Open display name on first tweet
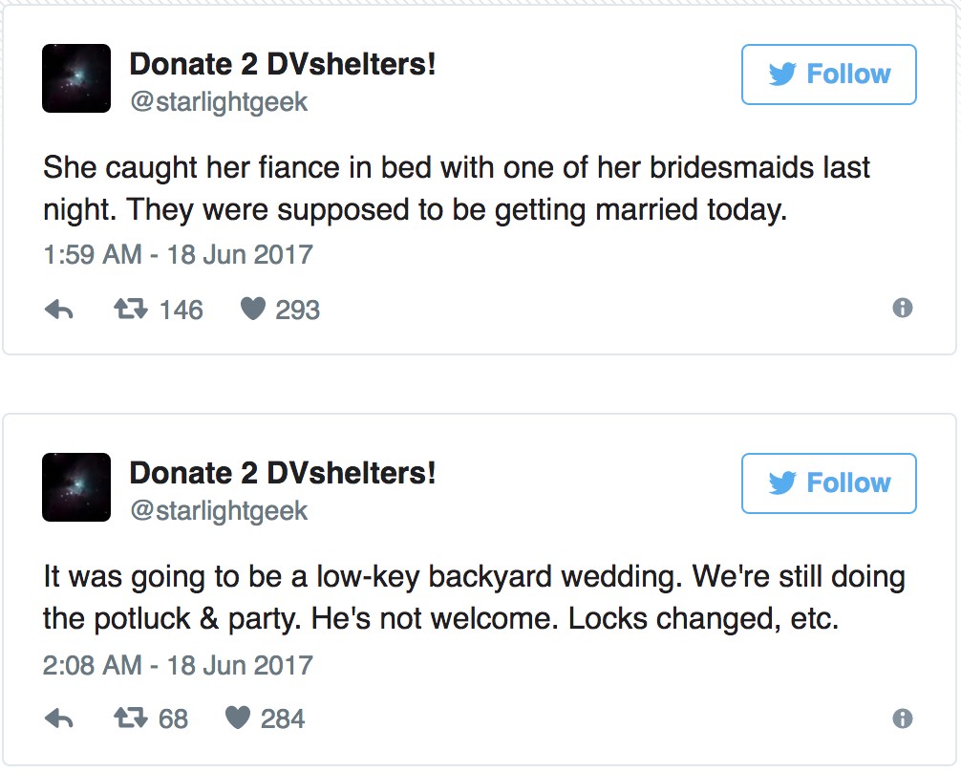The height and width of the screenshot is (772, 961). [283, 64]
